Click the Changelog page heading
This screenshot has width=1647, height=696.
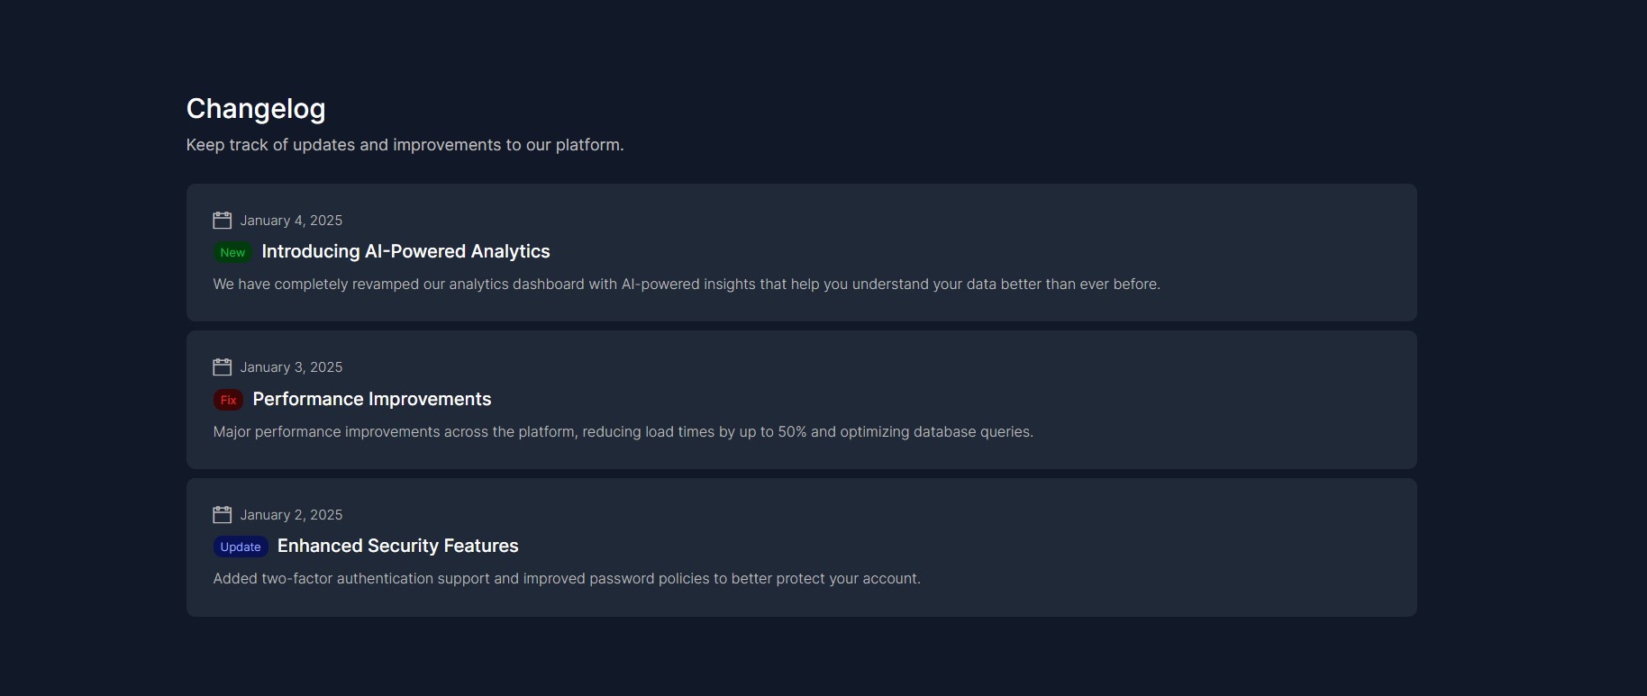(256, 109)
